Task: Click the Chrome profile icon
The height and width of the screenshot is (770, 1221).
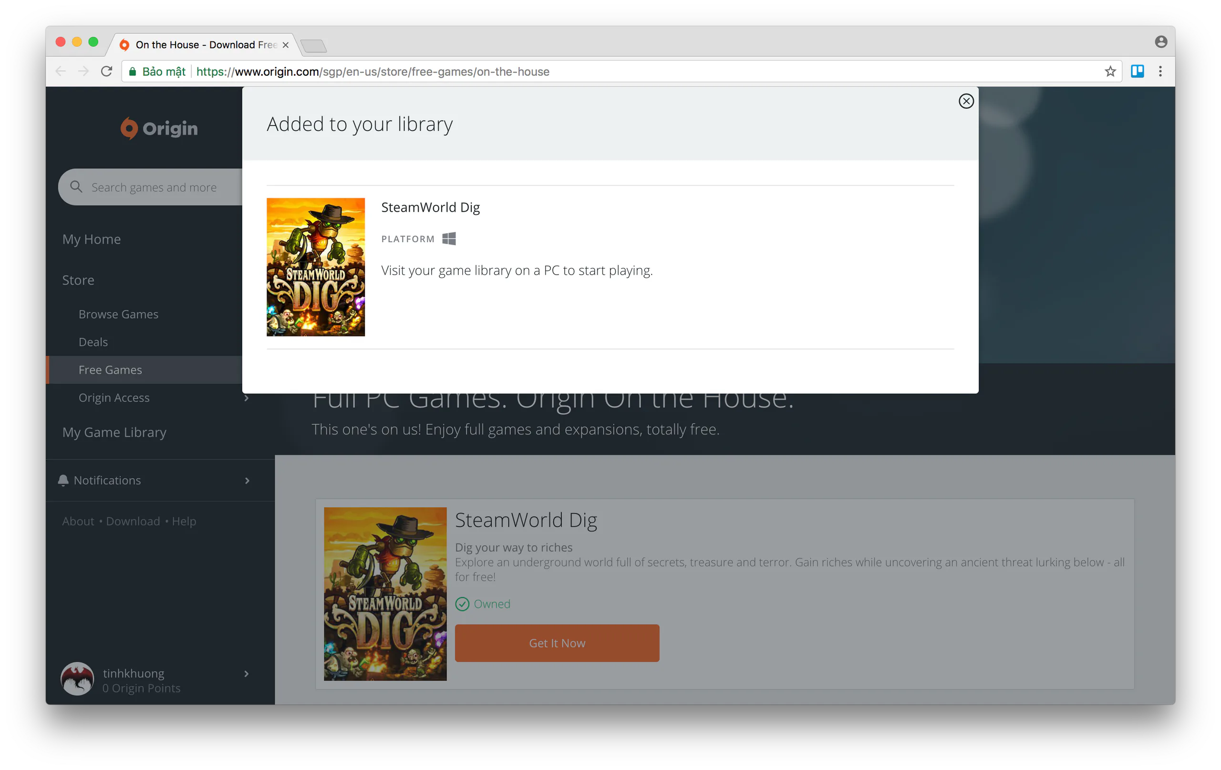Action: point(1161,41)
